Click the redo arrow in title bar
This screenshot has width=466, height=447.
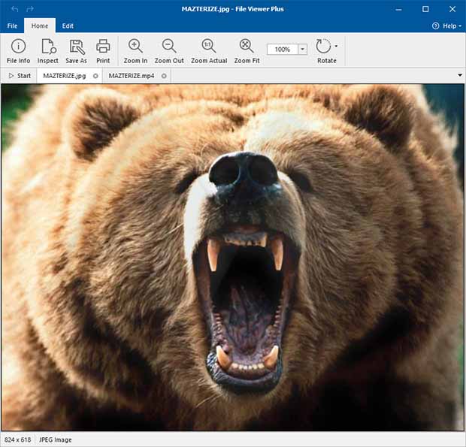(30, 9)
